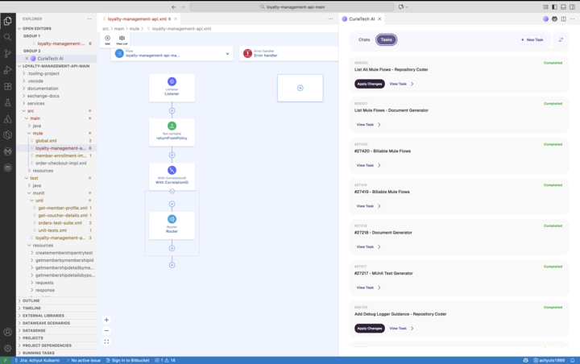
Task: Select the Set variable returnFromPolicy node
Action: click(172, 132)
